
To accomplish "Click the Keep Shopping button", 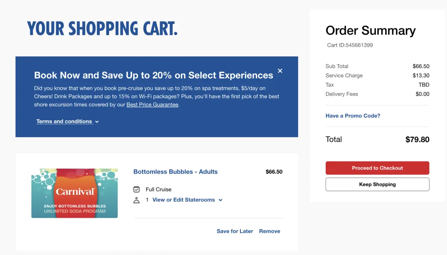I will [377, 185].
